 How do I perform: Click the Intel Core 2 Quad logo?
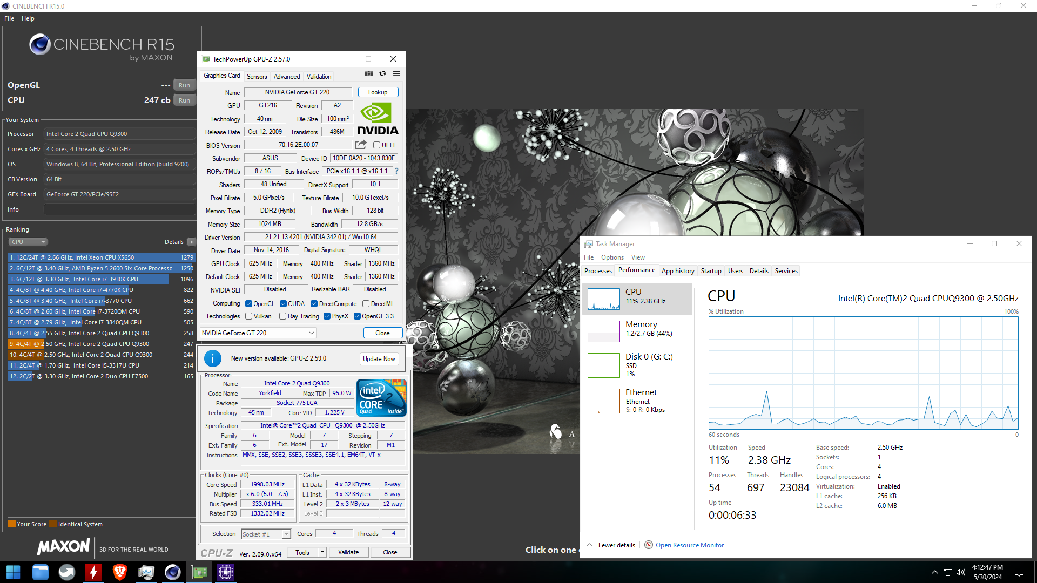381,398
